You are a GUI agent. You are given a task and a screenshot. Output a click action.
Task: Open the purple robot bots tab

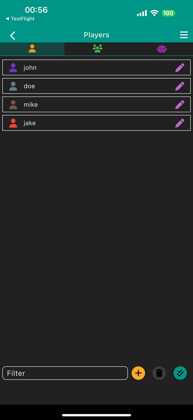pos(161,49)
